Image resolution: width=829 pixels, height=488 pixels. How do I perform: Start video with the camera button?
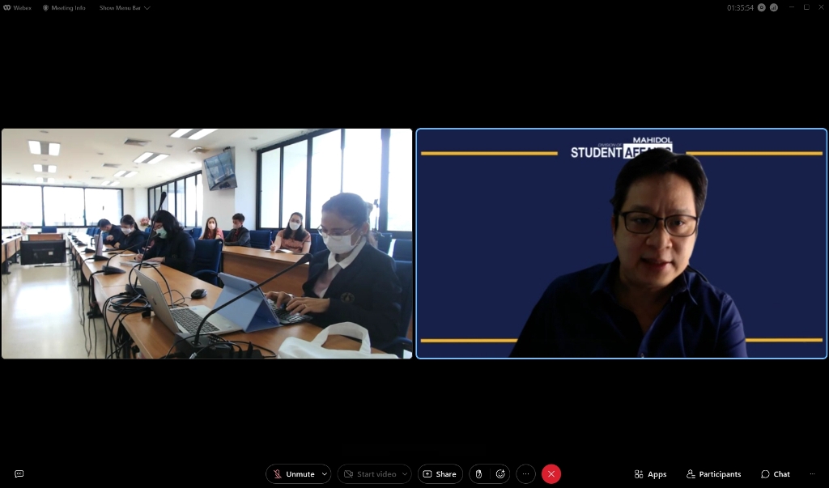point(369,474)
